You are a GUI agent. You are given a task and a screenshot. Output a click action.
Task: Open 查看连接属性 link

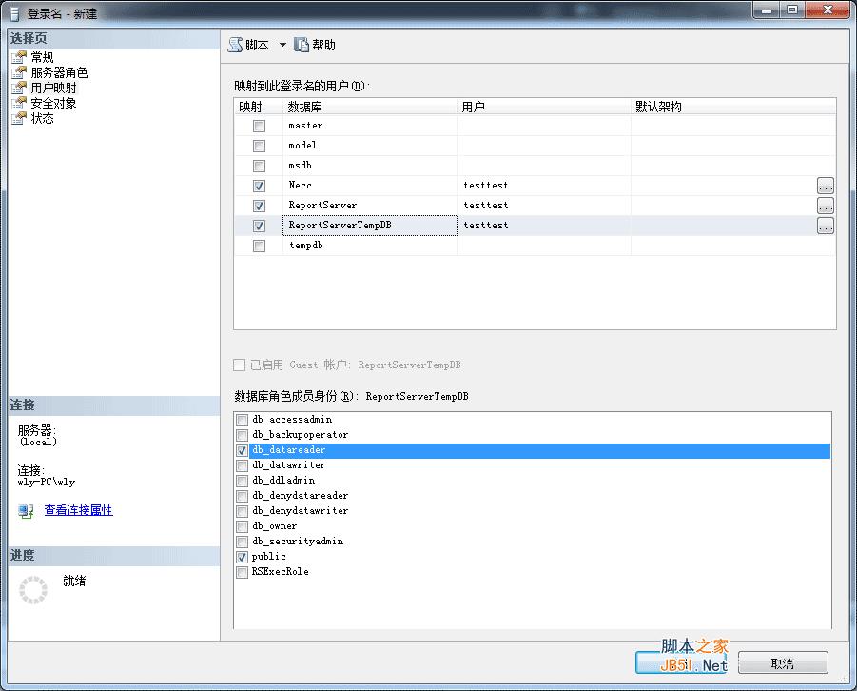(x=78, y=510)
